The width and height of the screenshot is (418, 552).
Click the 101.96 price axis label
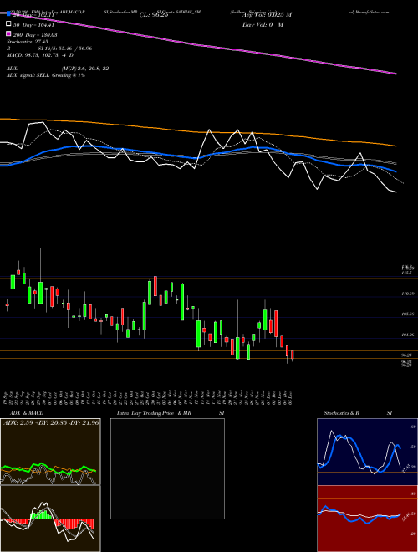tap(407, 335)
